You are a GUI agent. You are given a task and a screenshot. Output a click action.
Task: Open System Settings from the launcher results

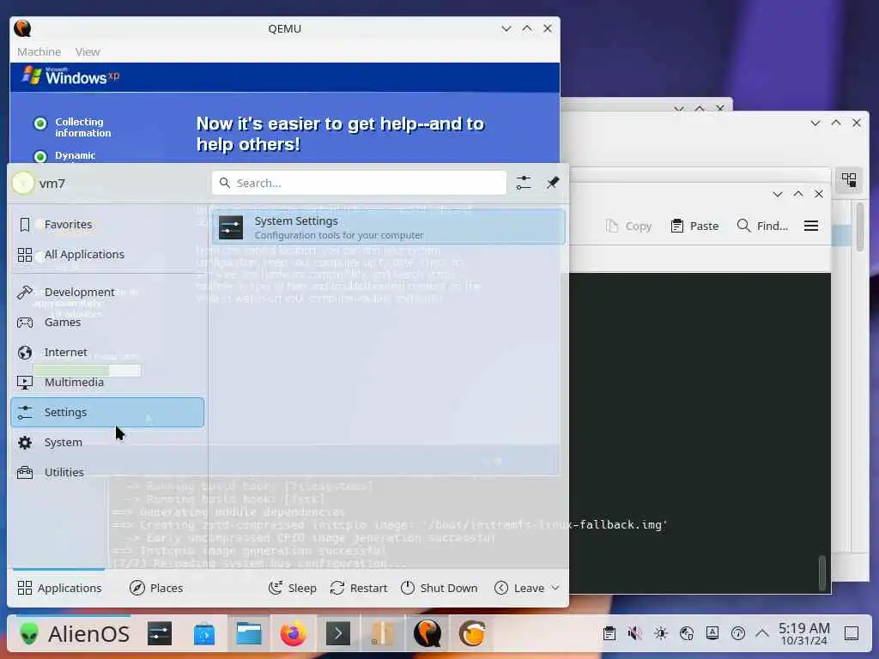point(389,227)
